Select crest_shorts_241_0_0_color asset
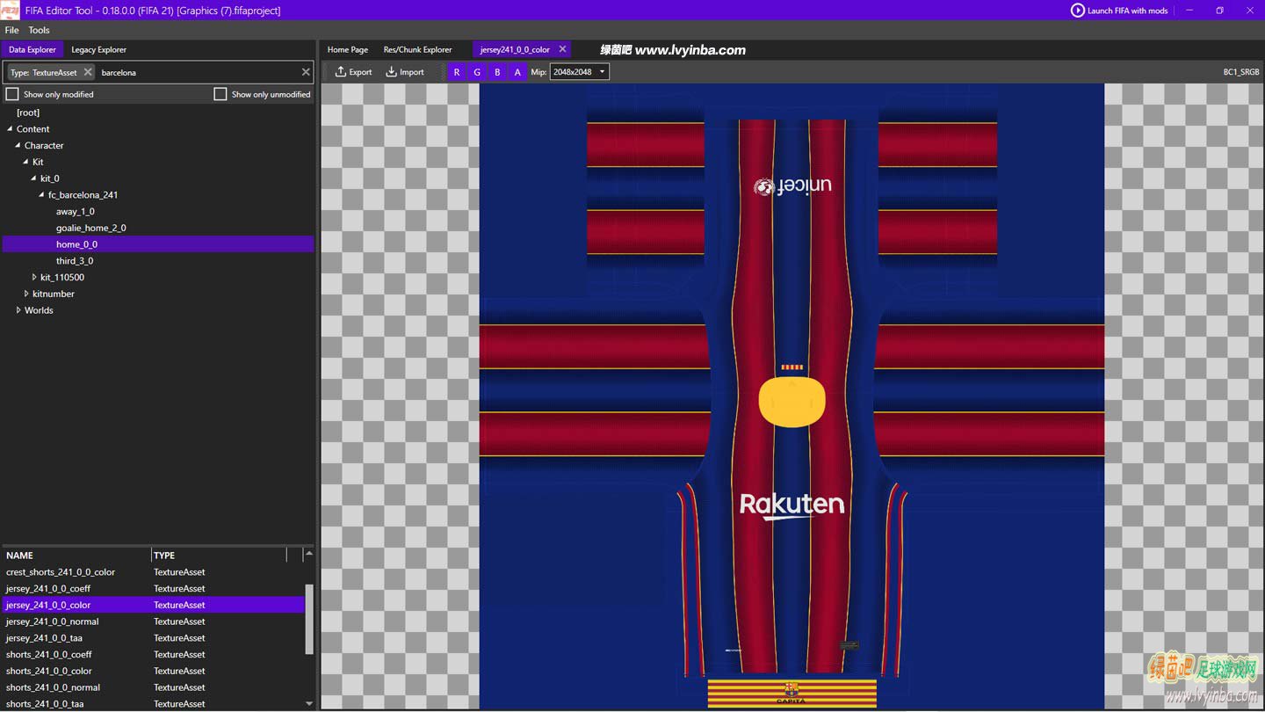This screenshot has width=1265, height=712. click(x=154, y=572)
